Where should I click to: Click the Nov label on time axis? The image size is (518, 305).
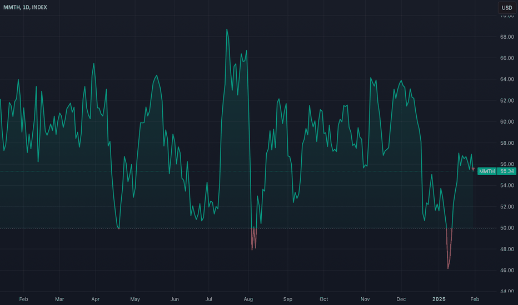365,299
